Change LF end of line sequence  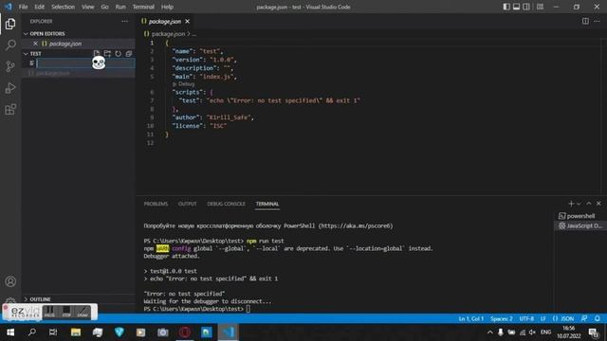pyautogui.click(x=543, y=318)
